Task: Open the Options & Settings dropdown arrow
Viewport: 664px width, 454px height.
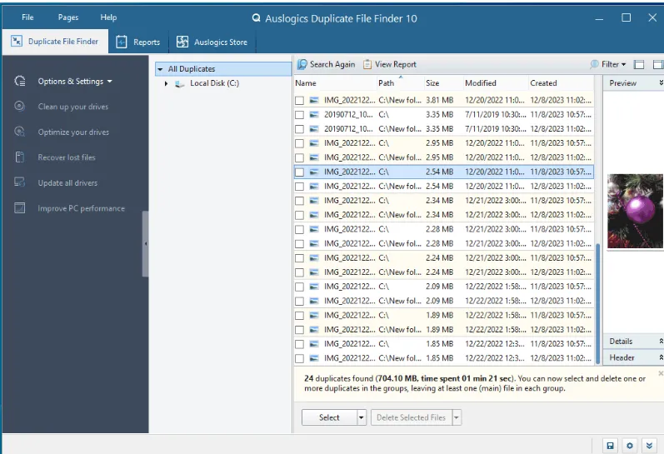Action: [x=110, y=82]
